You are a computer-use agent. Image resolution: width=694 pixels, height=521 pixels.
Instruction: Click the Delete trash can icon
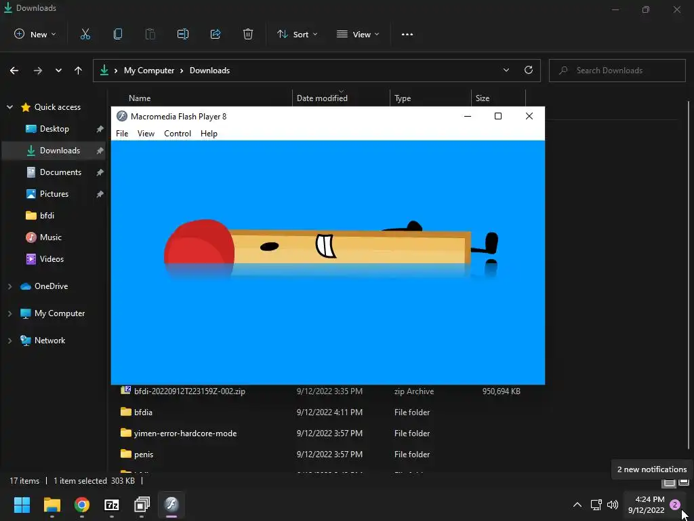pyautogui.click(x=248, y=34)
